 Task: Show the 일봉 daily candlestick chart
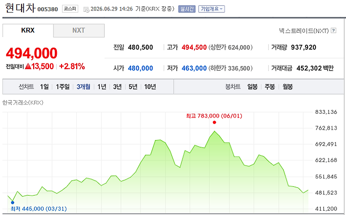pos(252,87)
